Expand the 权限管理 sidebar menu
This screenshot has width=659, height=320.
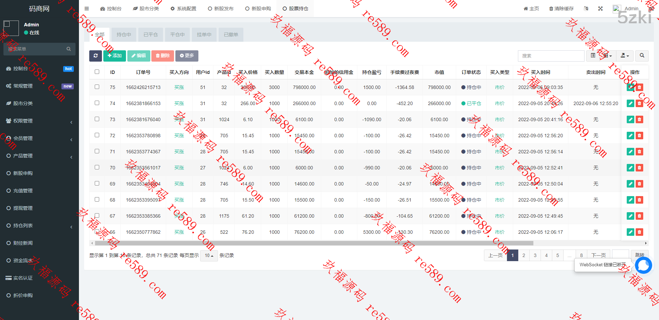39,121
